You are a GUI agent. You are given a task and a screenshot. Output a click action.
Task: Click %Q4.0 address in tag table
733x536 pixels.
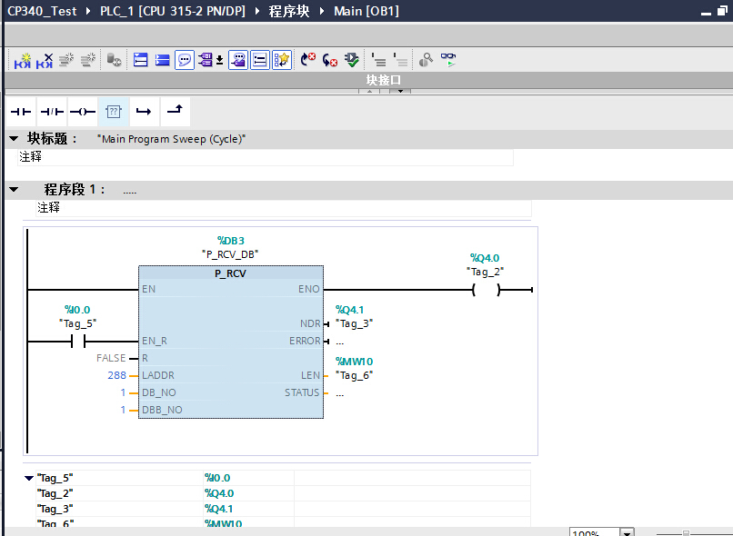pyautogui.click(x=219, y=493)
